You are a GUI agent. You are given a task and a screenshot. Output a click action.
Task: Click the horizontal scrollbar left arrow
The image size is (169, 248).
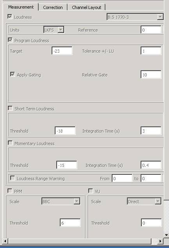[x=5, y=241]
